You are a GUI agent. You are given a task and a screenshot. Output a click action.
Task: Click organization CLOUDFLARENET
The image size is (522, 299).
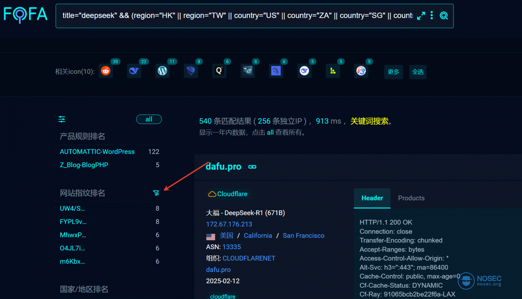click(249, 258)
